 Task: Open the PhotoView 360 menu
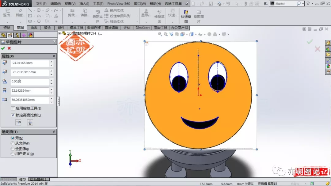[x=119, y=4]
